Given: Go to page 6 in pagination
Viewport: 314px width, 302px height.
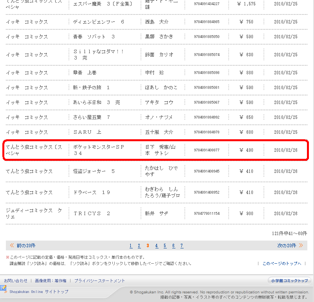Looking at the screenshot, I should tap(173, 246).
